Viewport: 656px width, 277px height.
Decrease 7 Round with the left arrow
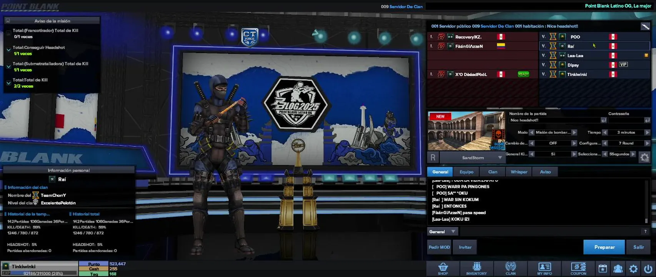click(605, 143)
